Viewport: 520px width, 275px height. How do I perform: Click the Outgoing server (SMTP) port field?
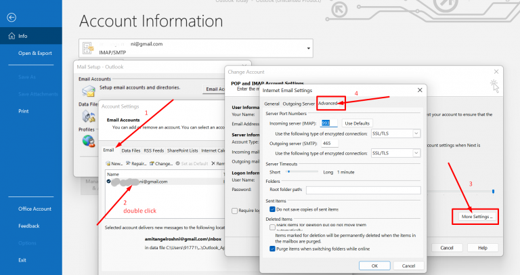click(329, 144)
